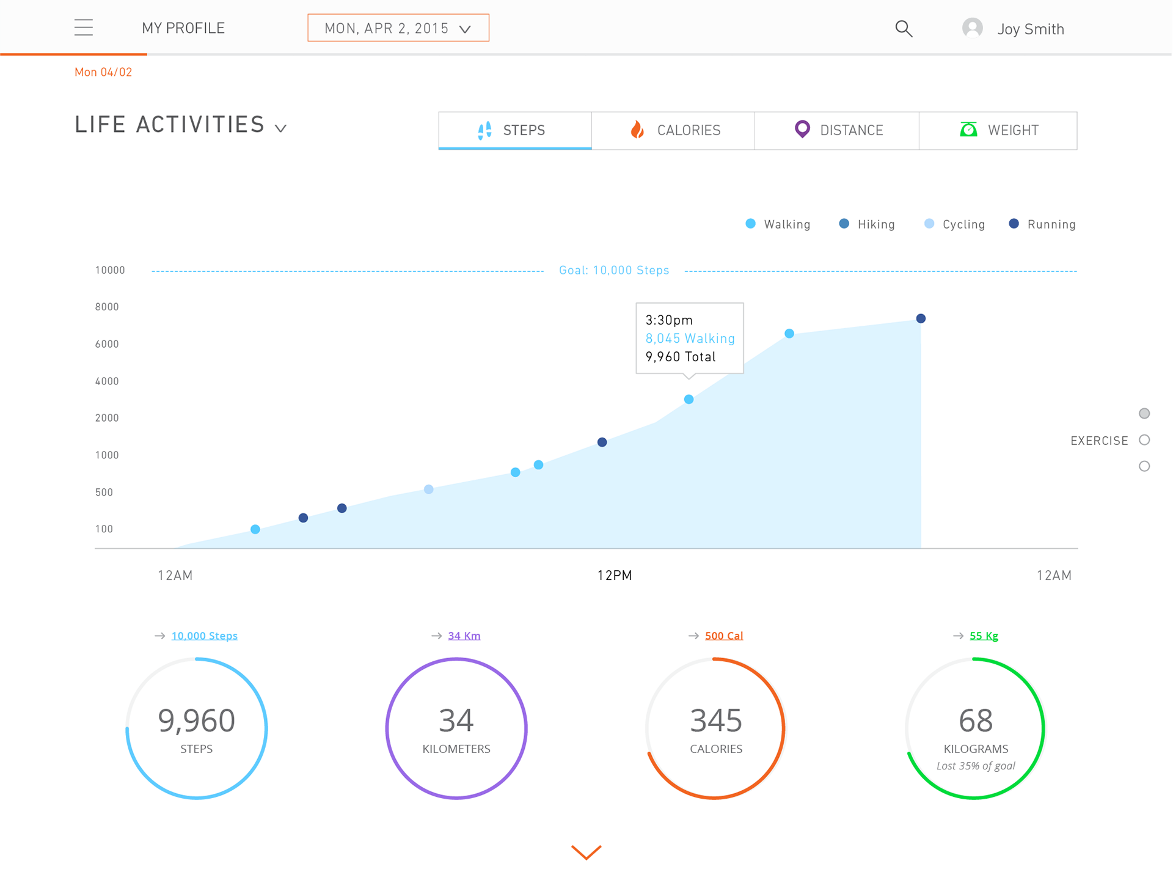Image resolution: width=1173 pixels, height=880 pixels.
Task: Click Joy Smith's avatar icon
Action: (x=972, y=28)
